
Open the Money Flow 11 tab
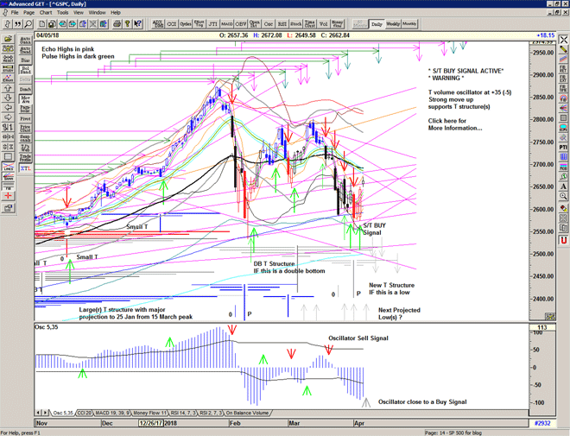click(153, 414)
